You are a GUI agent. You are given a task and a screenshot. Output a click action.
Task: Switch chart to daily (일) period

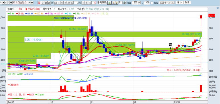39,3
